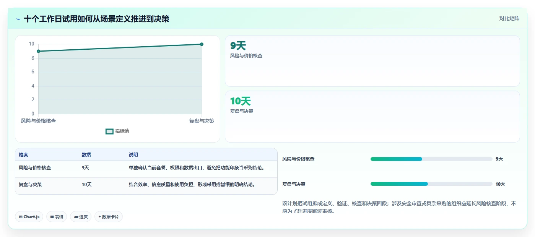Click the 复盘与决策 x-axis label
This screenshot has height=237, width=535.
(x=202, y=121)
